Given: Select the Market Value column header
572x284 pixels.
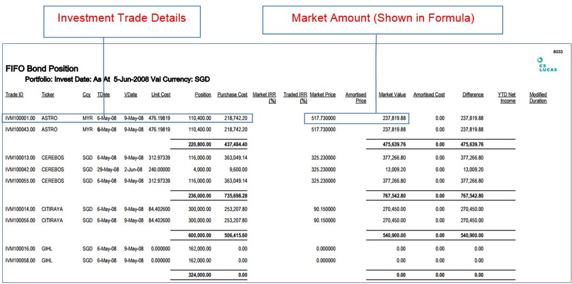Looking at the screenshot, I should [392, 95].
